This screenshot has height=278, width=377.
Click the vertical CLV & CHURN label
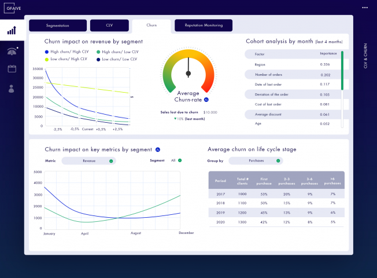365,56
